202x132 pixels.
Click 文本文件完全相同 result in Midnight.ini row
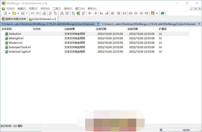(x=75, y=38)
